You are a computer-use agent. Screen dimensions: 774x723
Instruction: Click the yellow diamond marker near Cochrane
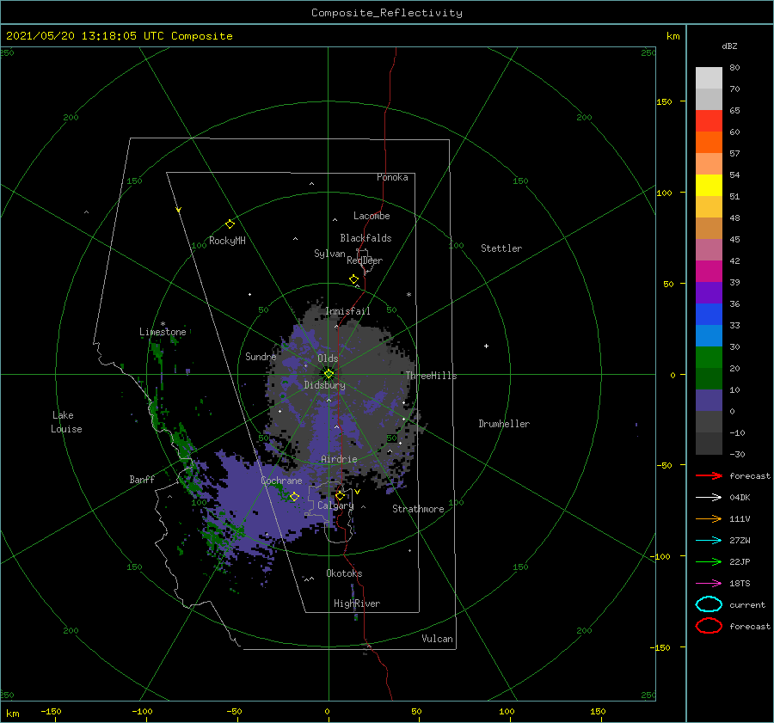(x=294, y=497)
